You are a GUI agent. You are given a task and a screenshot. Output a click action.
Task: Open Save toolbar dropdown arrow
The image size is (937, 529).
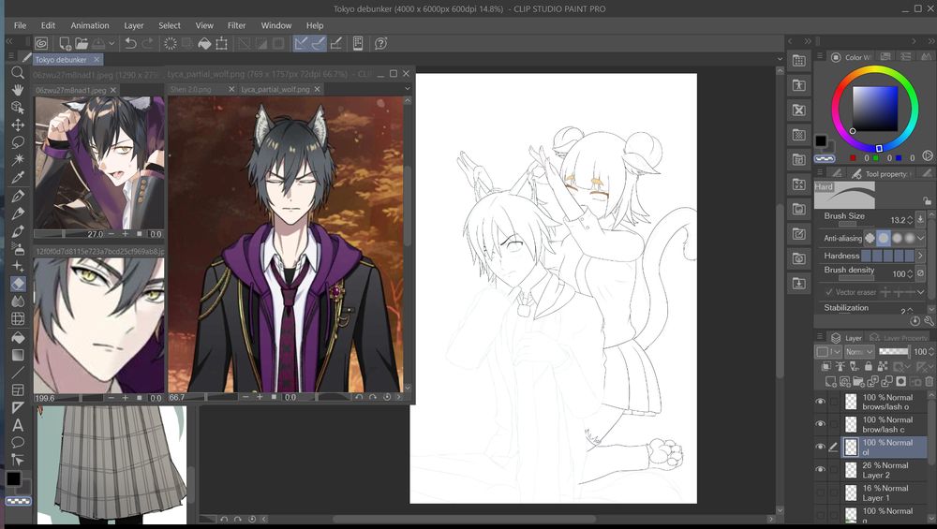(112, 43)
